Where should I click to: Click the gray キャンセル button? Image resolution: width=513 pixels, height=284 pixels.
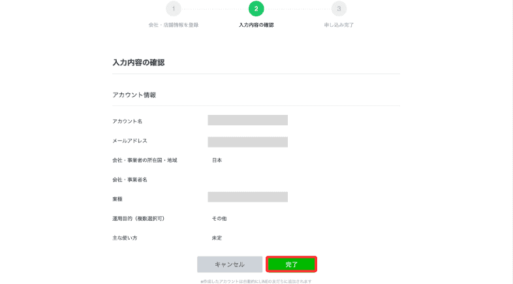coord(230,264)
